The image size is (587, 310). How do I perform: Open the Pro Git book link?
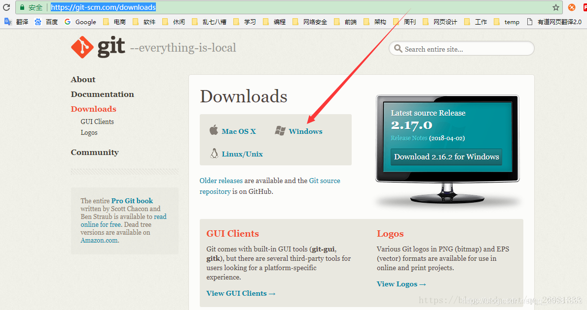(132, 201)
